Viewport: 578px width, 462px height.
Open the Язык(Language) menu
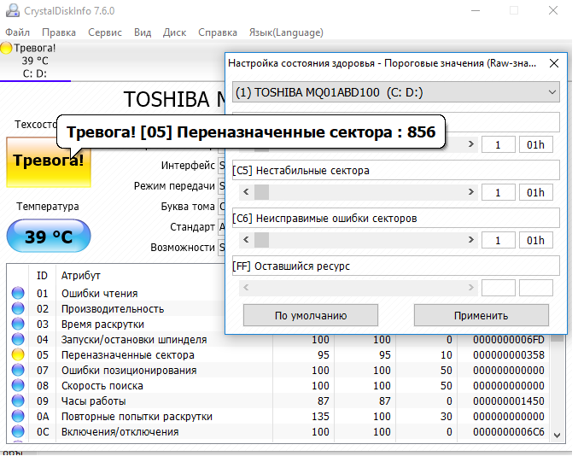coord(286,32)
